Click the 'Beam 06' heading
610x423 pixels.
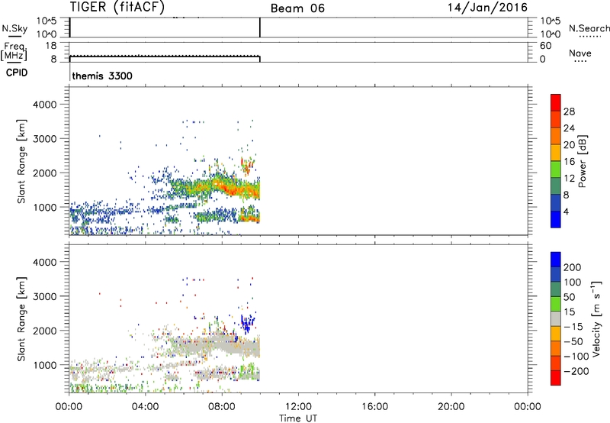(x=297, y=8)
